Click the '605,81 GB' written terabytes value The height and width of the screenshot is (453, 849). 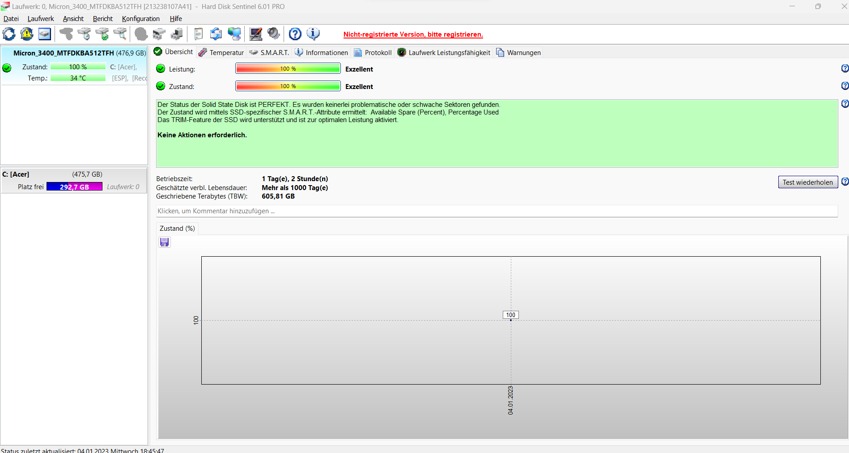278,196
